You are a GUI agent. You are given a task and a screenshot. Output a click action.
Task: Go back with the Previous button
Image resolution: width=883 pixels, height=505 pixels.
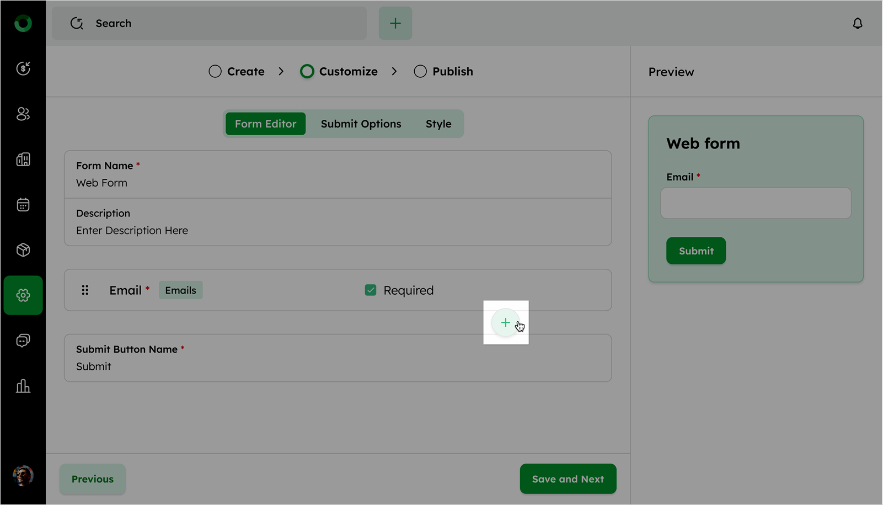(x=93, y=479)
